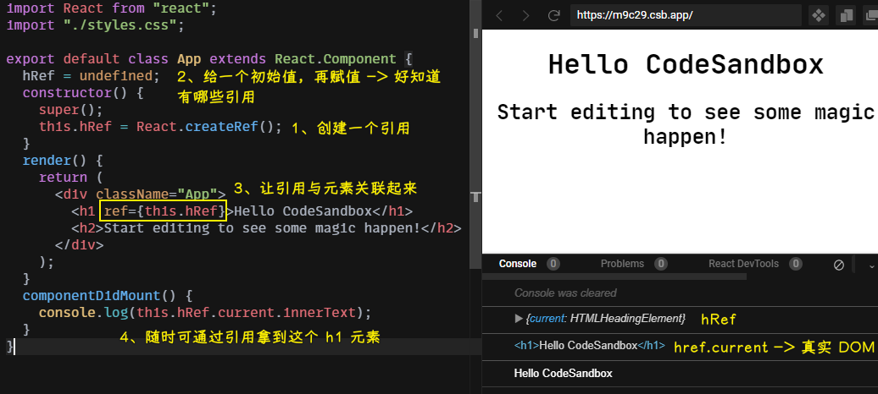Image resolution: width=878 pixels, height=394 pixels.
Task: Click the <h1> element console log entry
Action: pyautogui.click(x=589, y=346)
